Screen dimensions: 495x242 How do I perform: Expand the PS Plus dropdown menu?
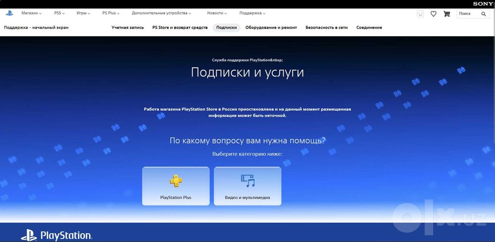[x=111, y=13]
